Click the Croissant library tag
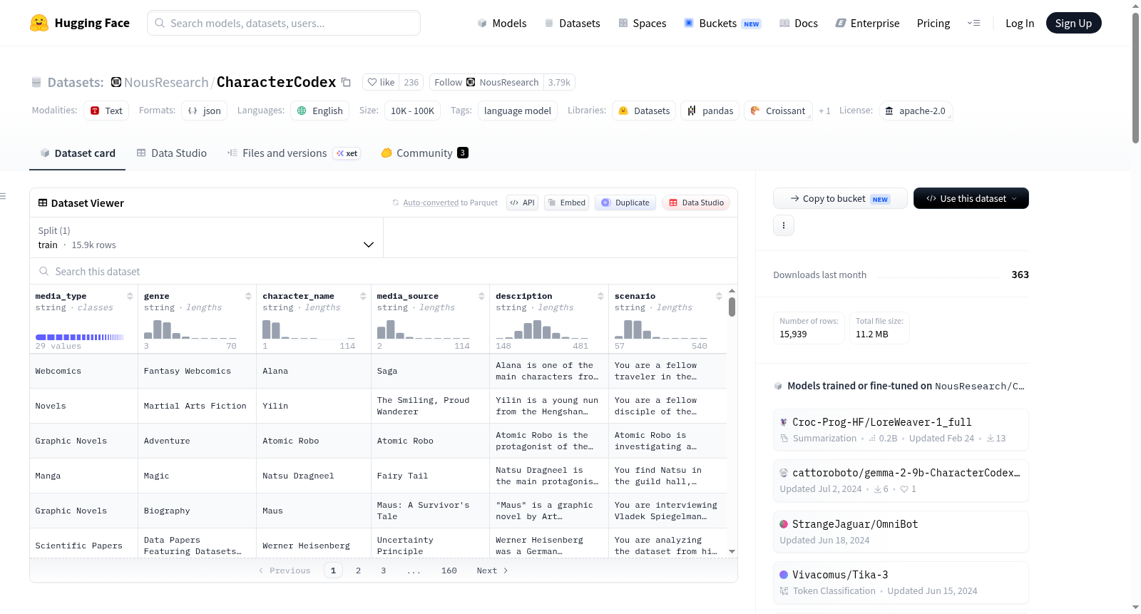The height and width of the screenshot is (614, 1141). point(778,111)
